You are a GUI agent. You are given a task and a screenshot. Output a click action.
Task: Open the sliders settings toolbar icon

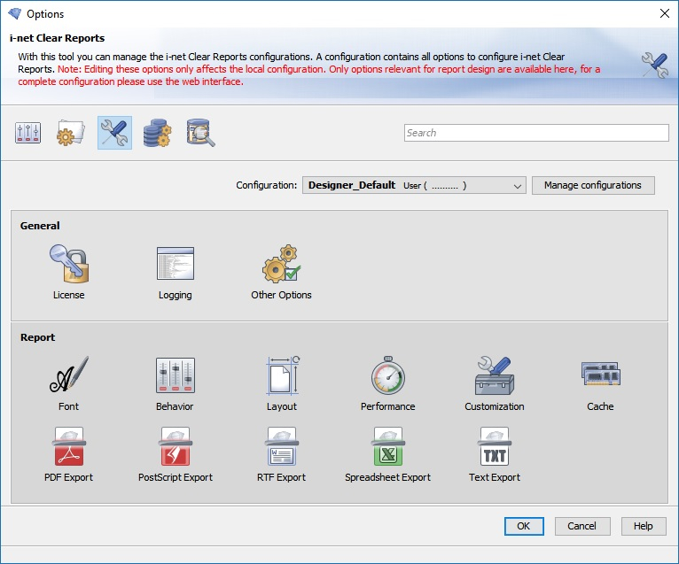point(28,133)
